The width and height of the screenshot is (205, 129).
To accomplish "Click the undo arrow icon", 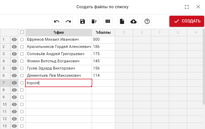I will point(57,21).
